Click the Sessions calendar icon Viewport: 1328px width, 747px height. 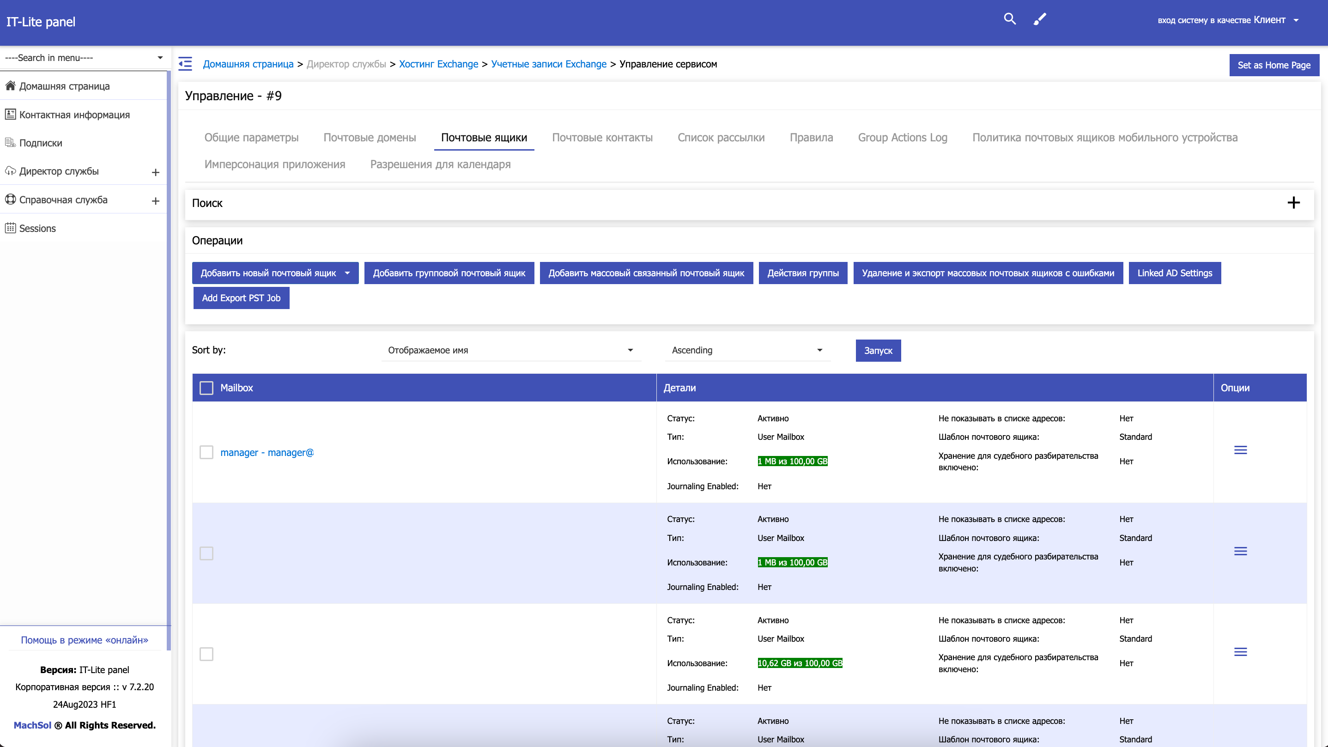click(10, 228)
